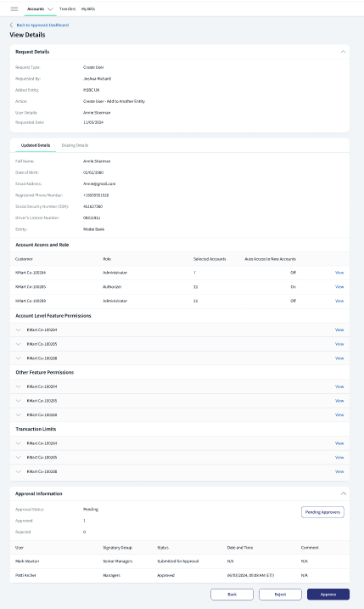Collapse the Request Details section

(x=343, y=52)
